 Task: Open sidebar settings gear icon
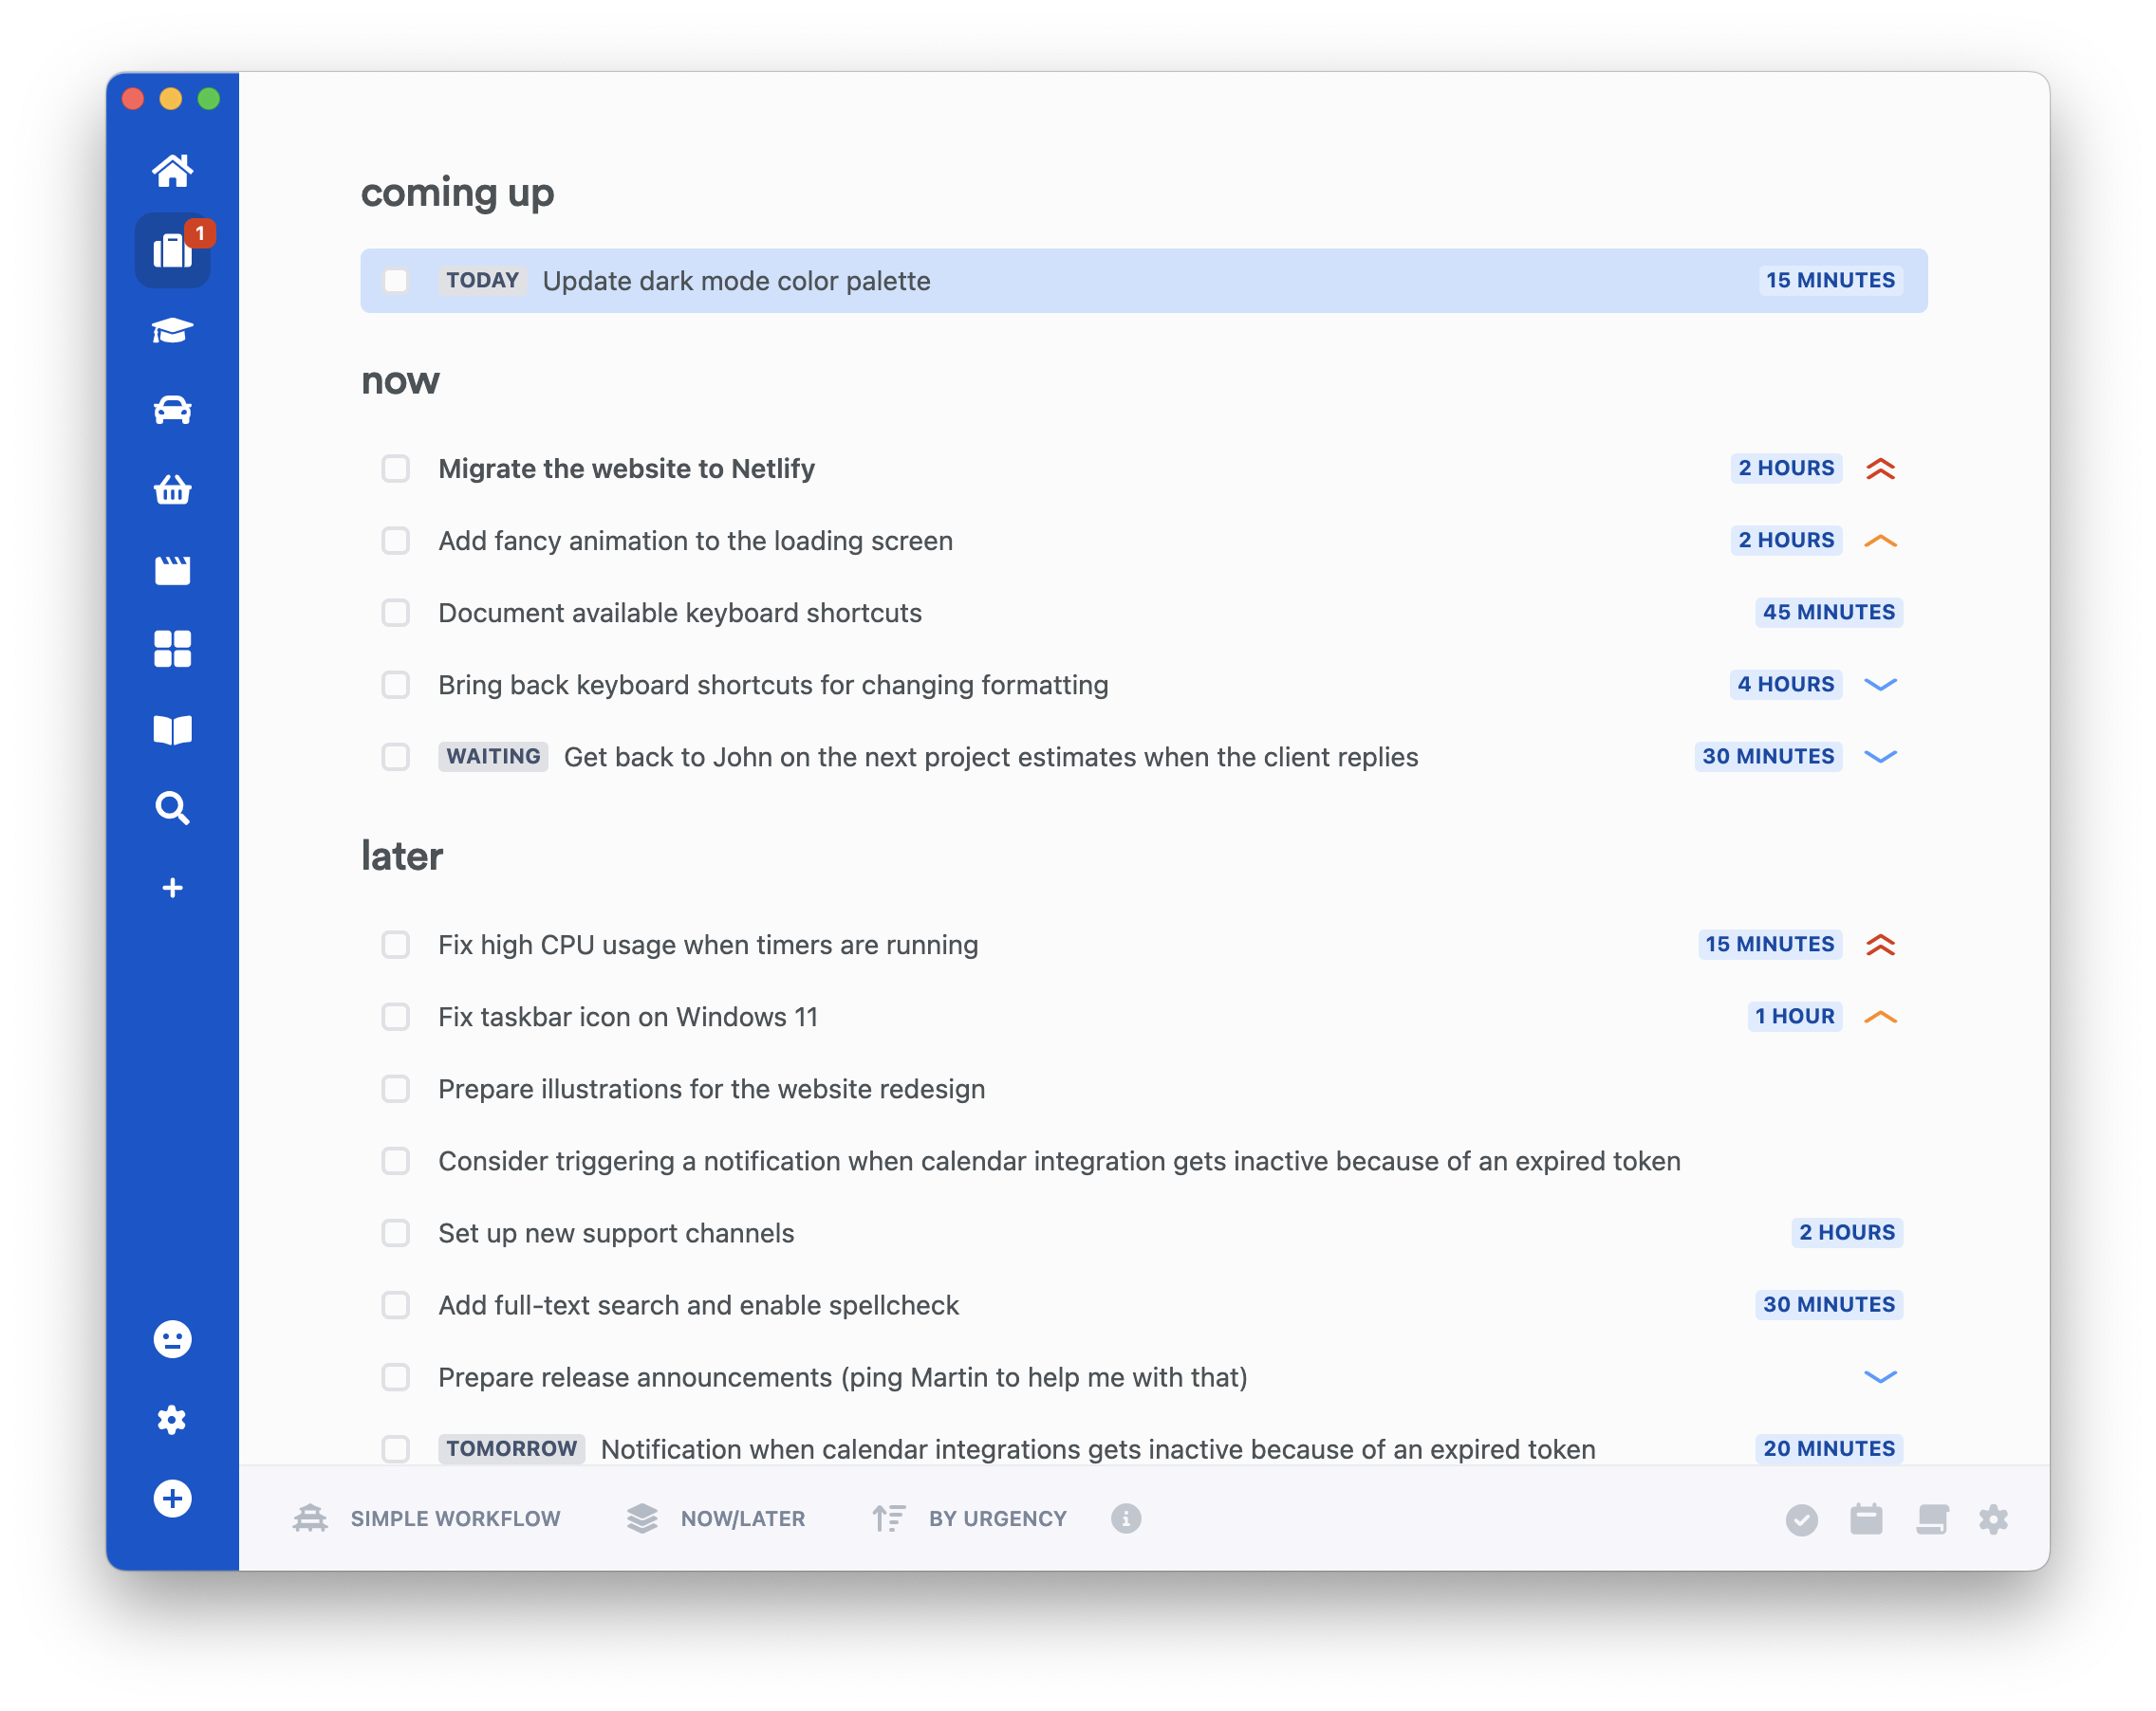(x=172, y=1419)
